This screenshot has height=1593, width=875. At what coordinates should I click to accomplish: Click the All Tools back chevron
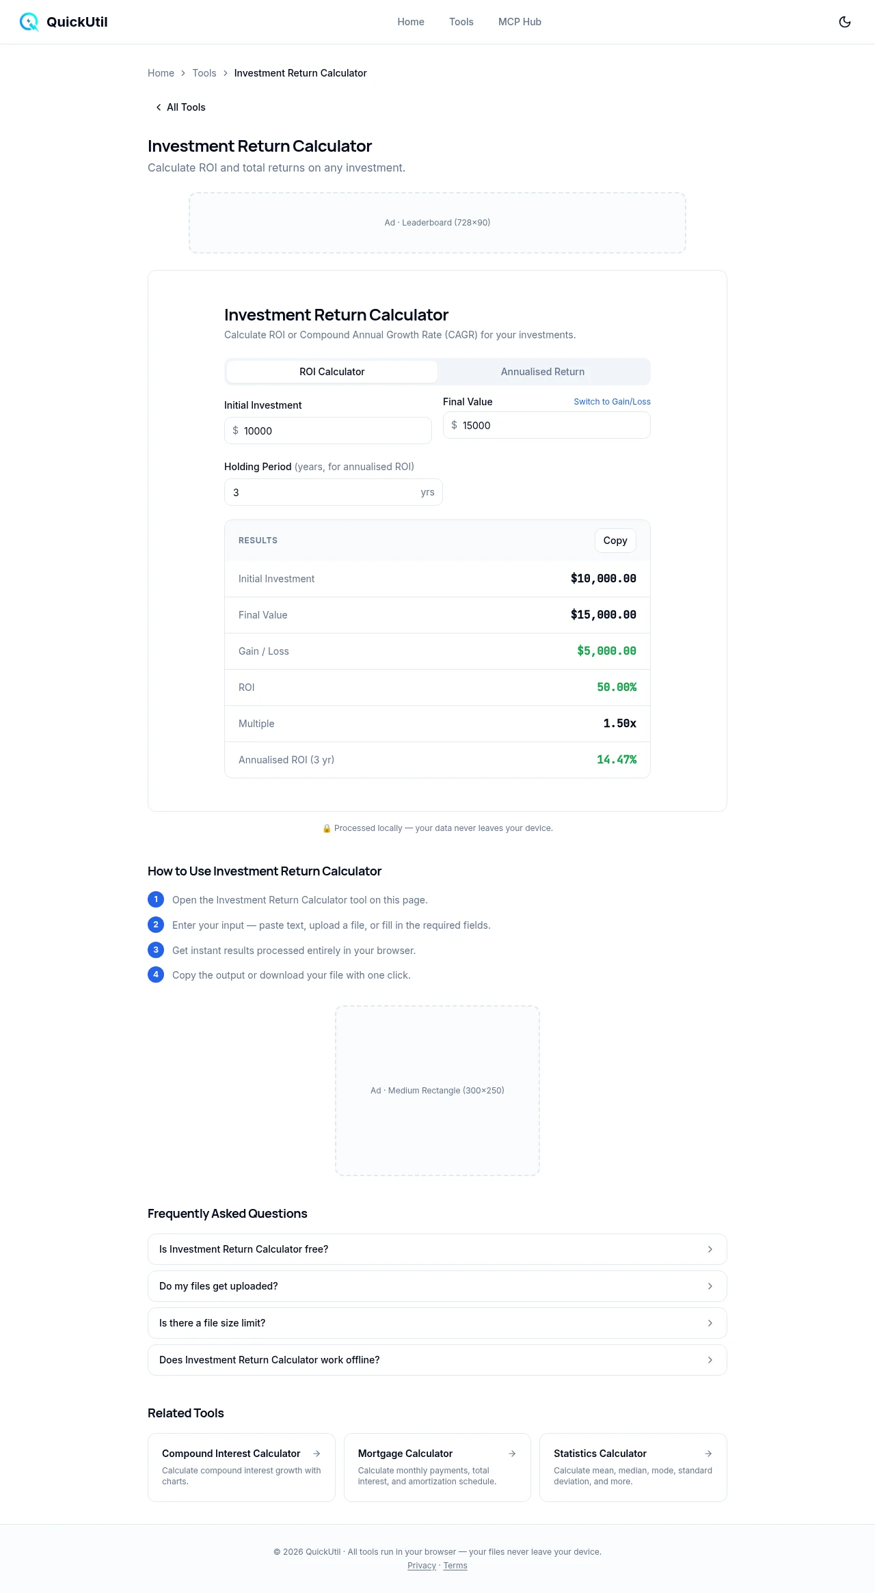click(159, 107)
